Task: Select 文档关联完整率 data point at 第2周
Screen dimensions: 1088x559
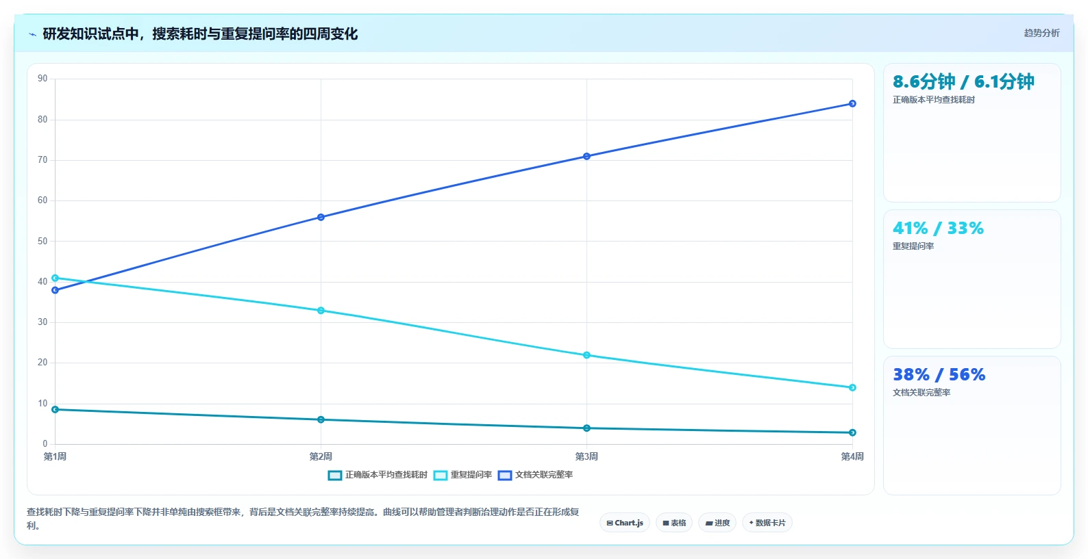Action: click(321, 218)
